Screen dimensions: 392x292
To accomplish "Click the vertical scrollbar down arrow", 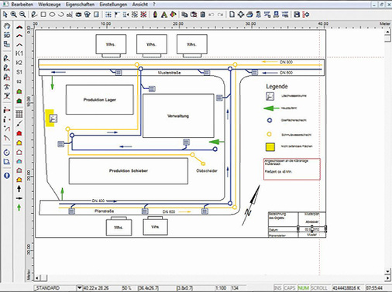I will click(x=387, y=271).
